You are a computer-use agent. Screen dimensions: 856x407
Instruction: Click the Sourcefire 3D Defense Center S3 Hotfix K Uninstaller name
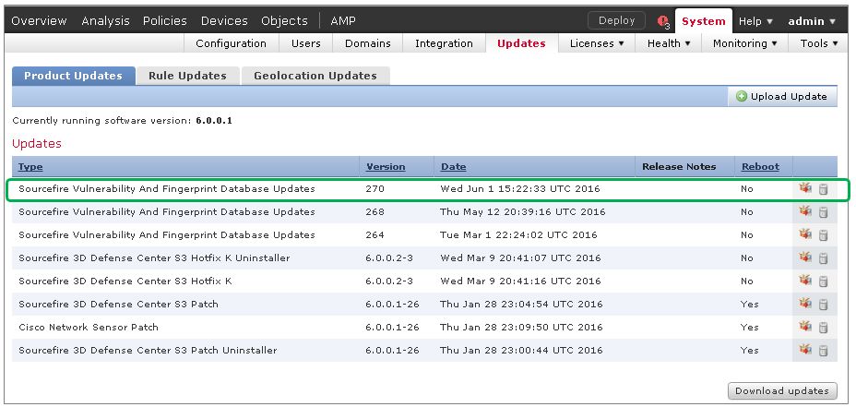click(154, 257)
